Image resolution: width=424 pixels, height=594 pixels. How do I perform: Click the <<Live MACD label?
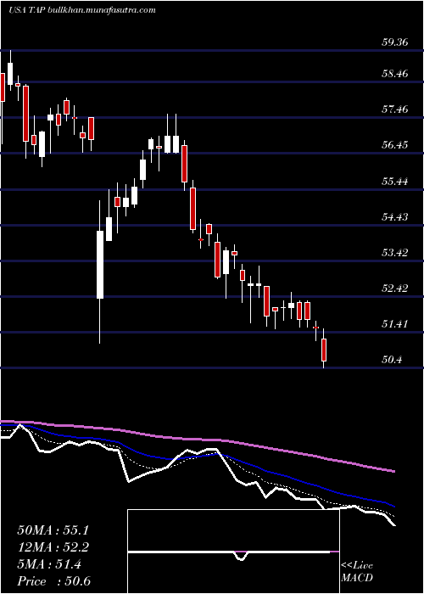point(357,572)
